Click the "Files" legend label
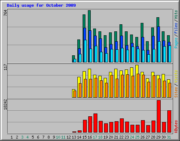 pyautogui.click(x=176, y=28)
